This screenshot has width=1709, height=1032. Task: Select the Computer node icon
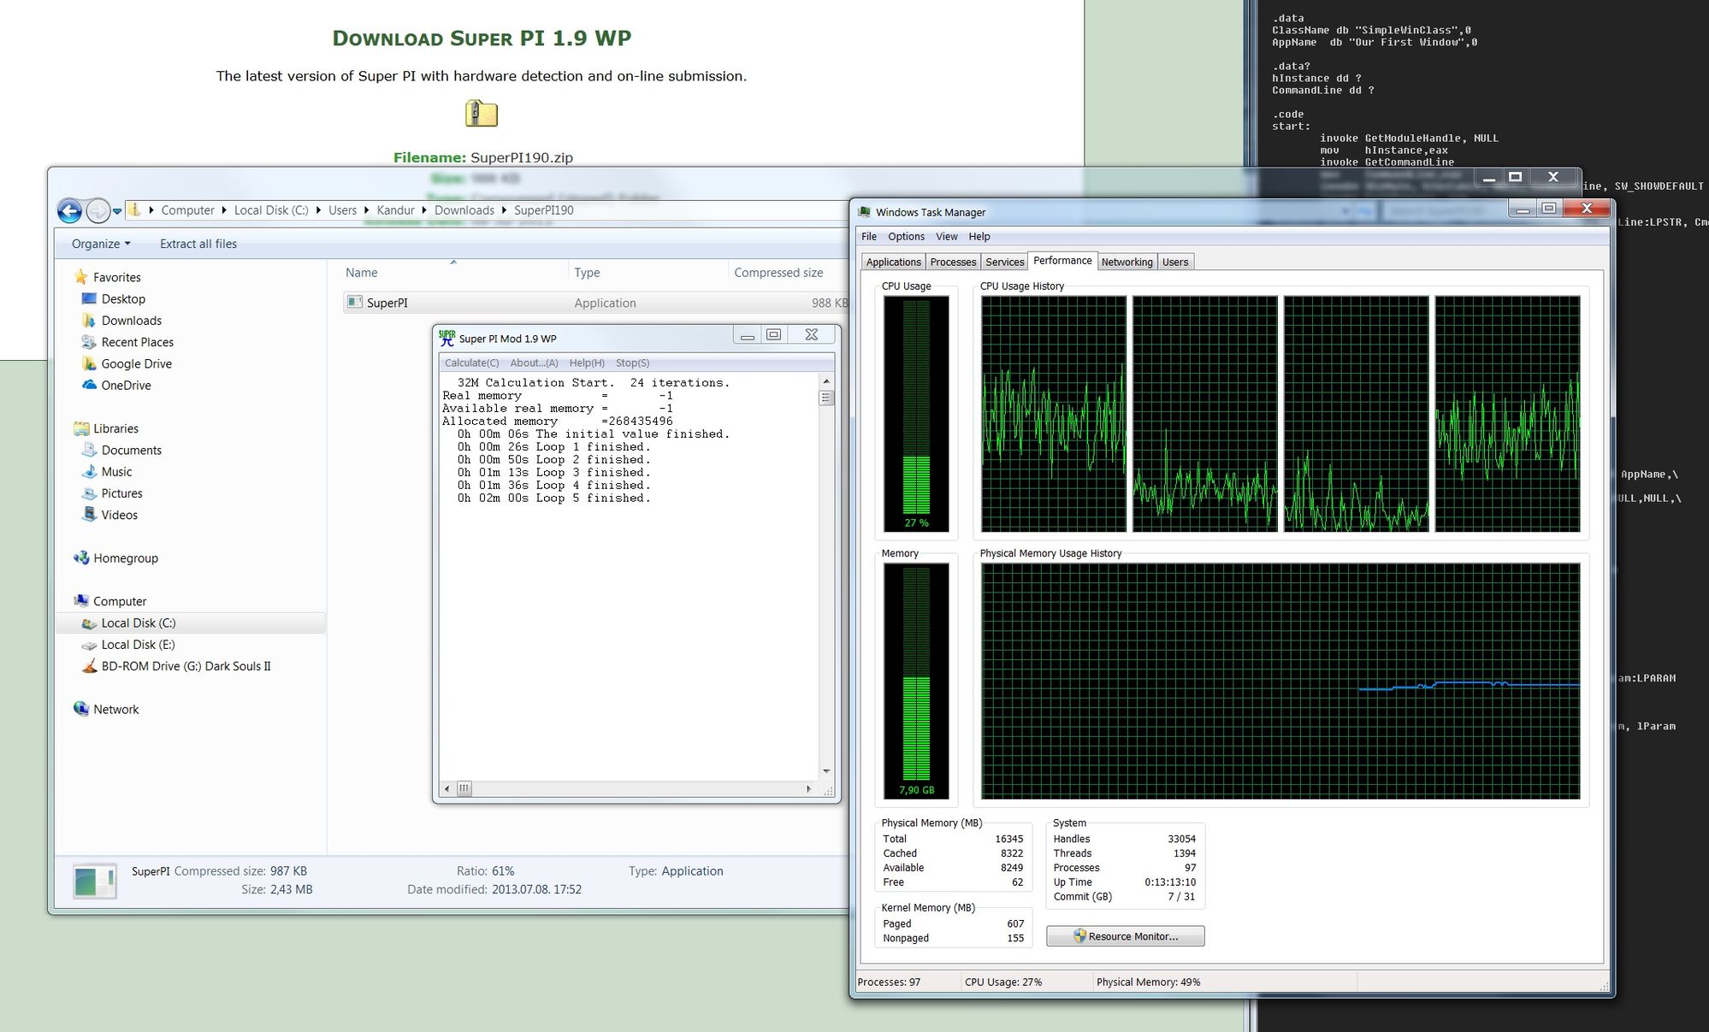pos(81,601)
